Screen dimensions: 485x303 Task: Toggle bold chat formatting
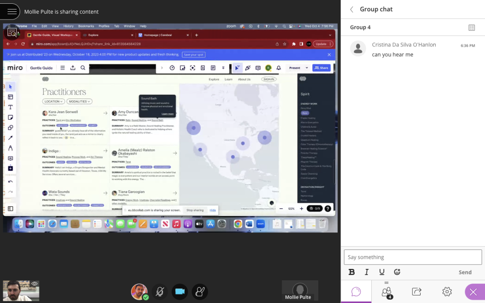[351, 272]
